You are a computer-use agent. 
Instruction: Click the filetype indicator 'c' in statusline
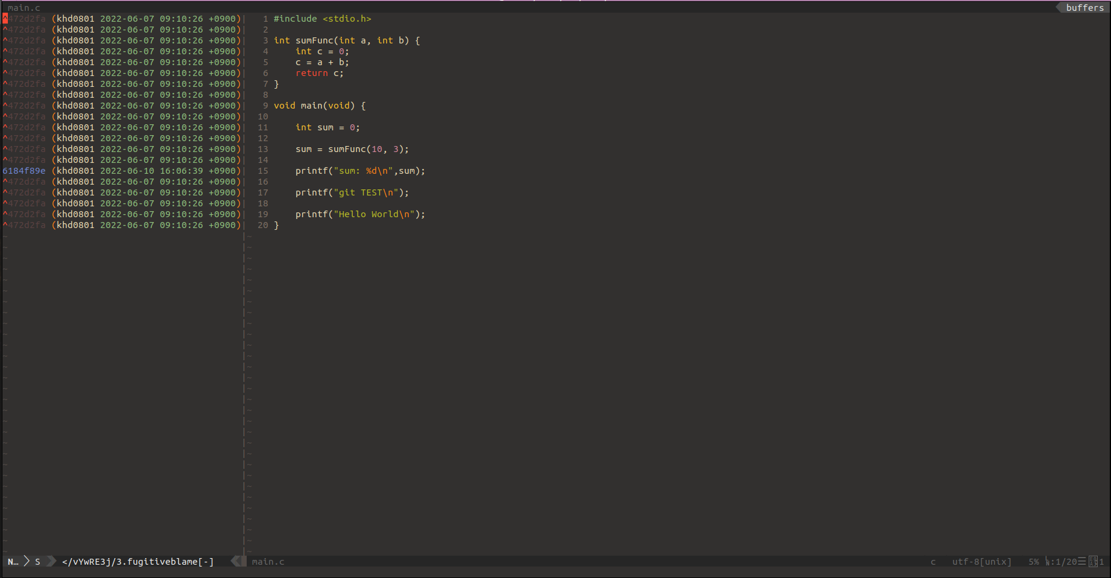[932, 561]
